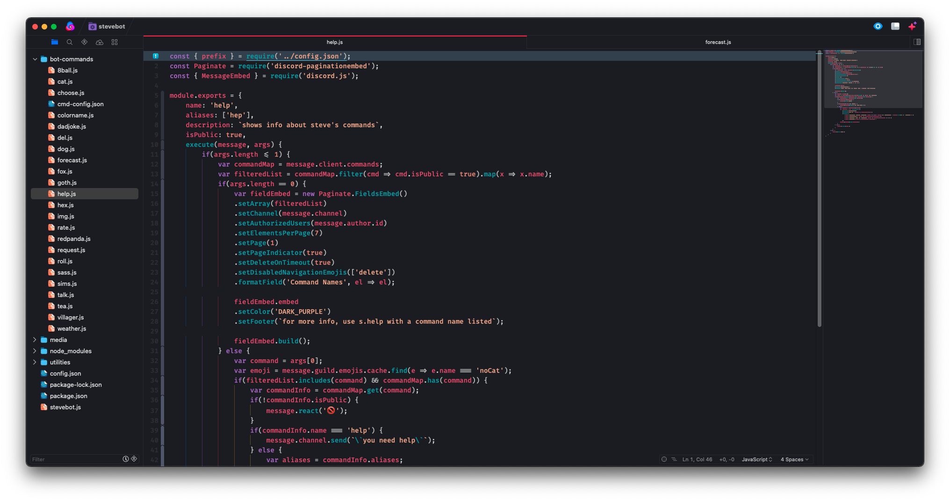Click the stevebot project folder icon
The image size is (950, 501).
[93, 27]
